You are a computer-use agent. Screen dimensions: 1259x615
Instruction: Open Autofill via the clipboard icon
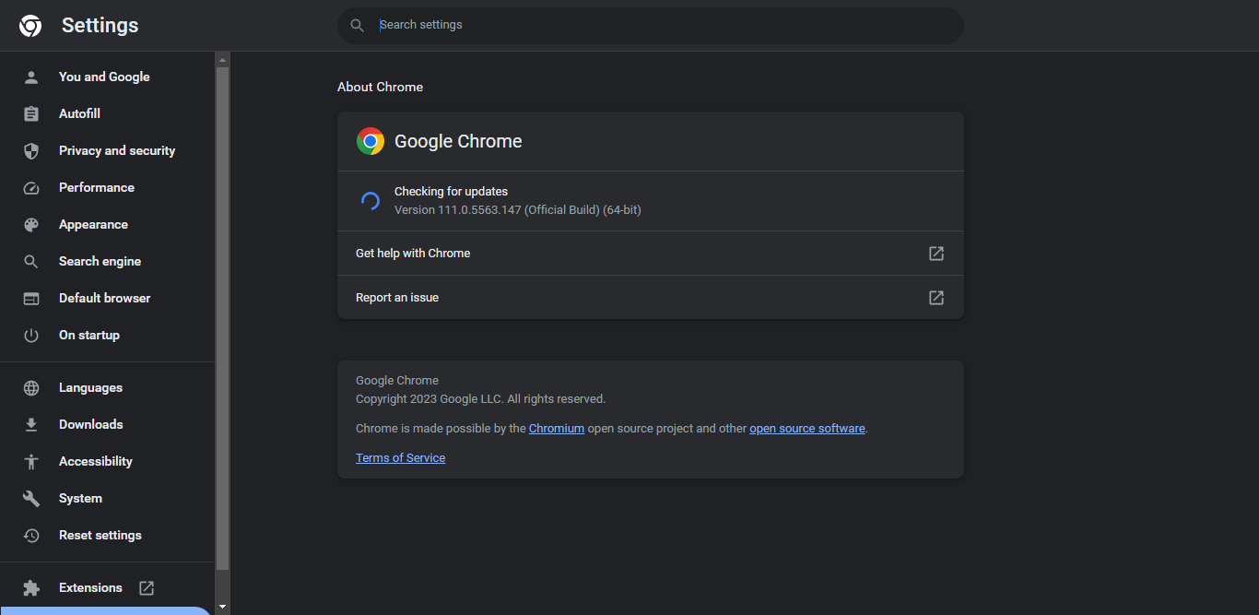pos(31,113)
